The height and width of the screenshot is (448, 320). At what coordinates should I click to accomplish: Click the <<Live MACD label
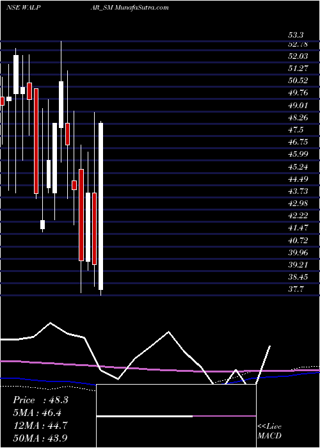click(269, 431)
